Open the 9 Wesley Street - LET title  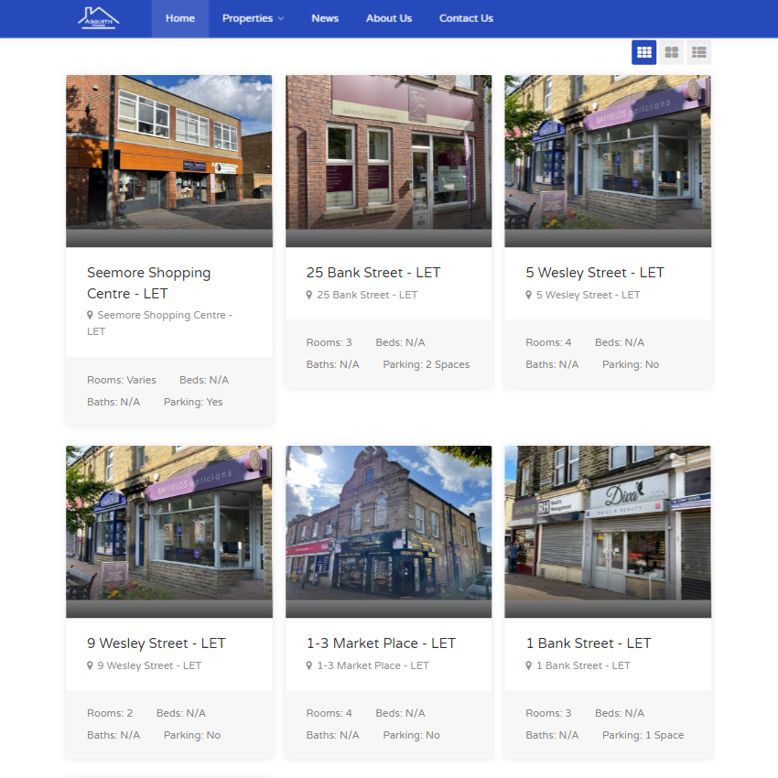coord(156,643)
